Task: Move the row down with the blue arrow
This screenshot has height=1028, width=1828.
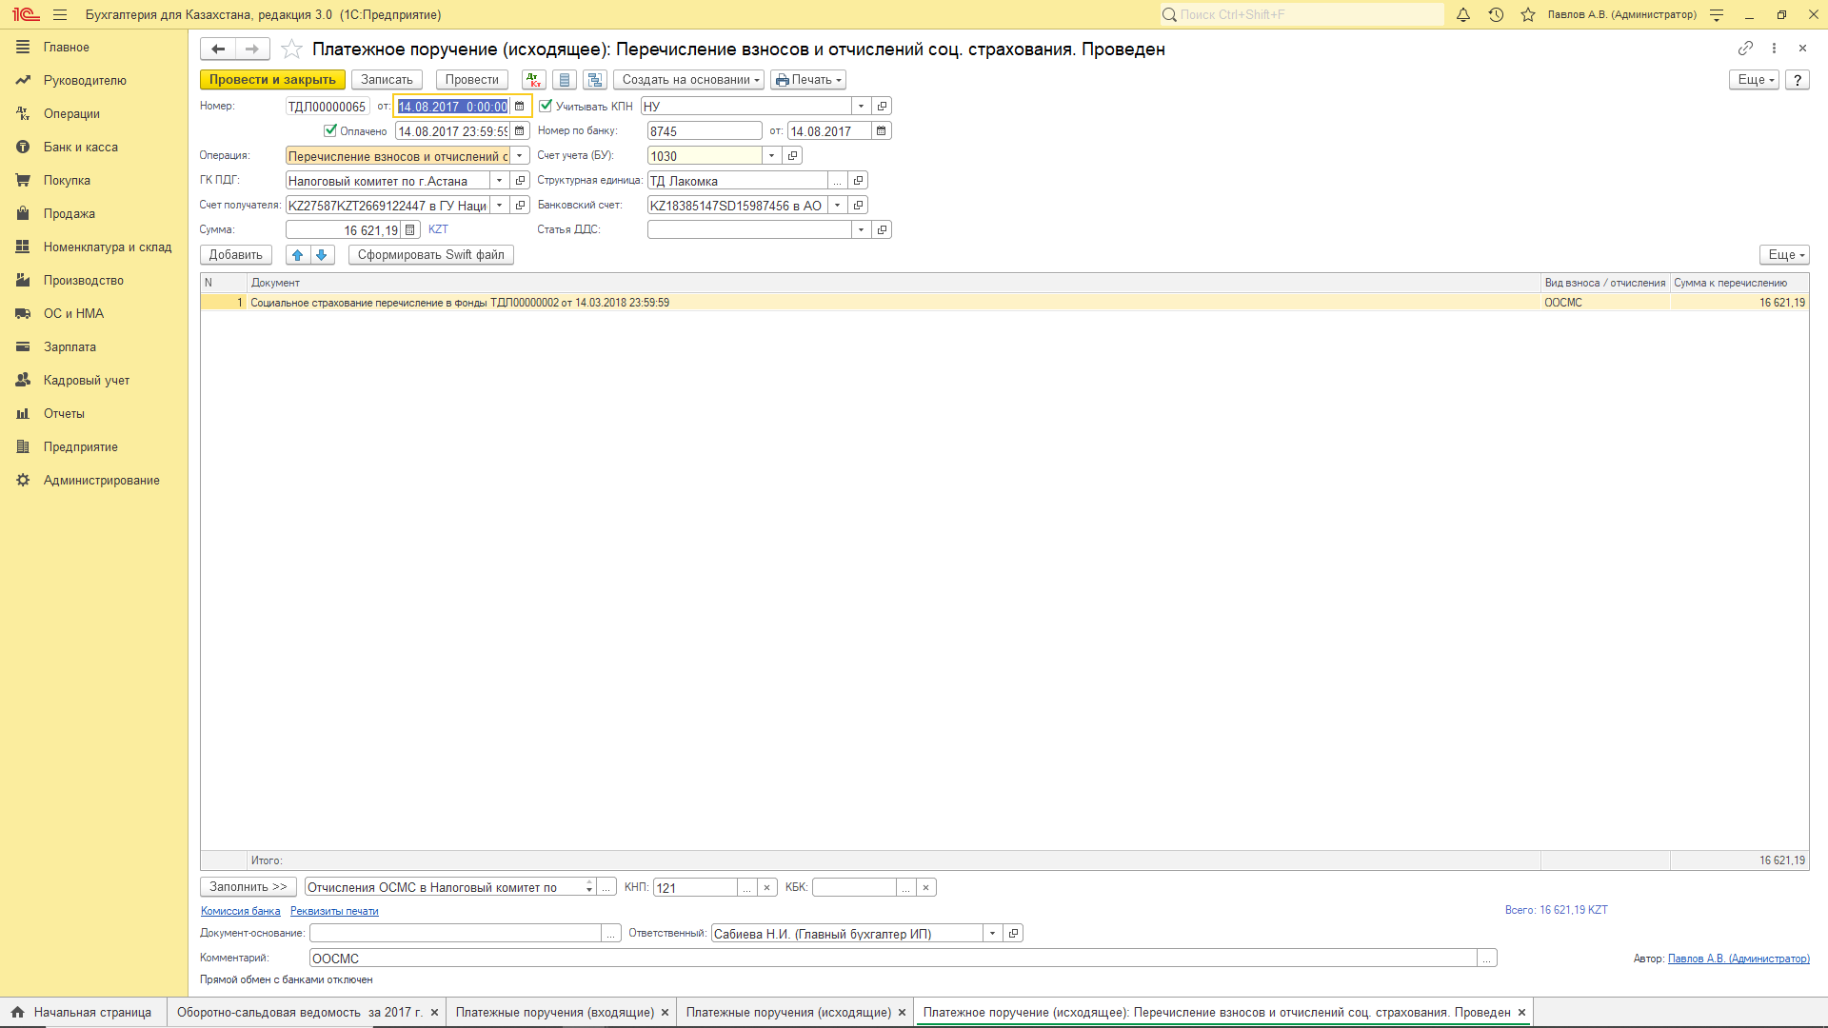Action: (x=322, y=255)
